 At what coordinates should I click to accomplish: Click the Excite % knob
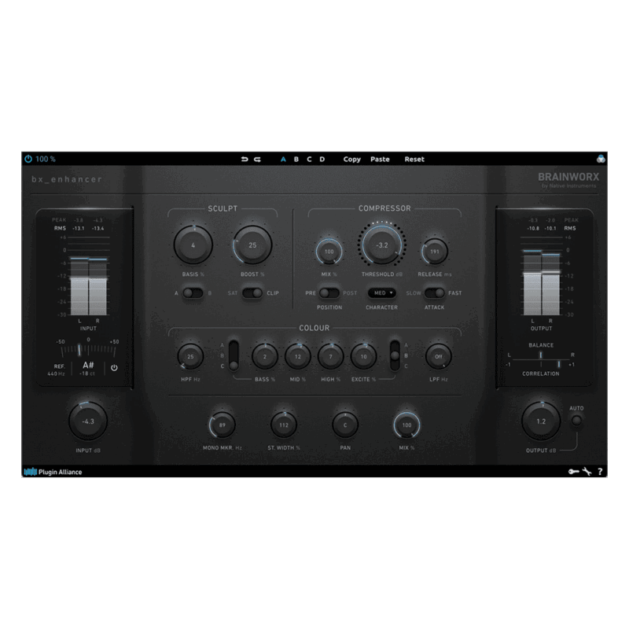pos(363,356)
